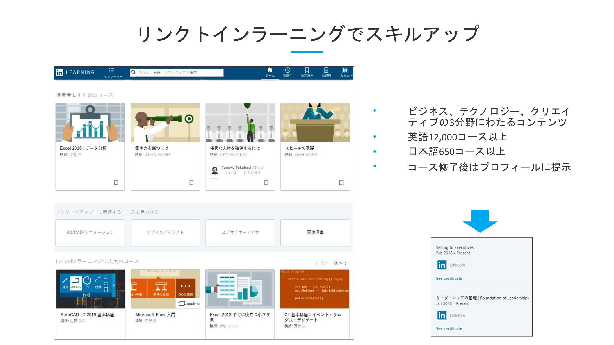614x345 pixels.
Task: Click the LinkedIn Learning logo
Action: [75, 73]
